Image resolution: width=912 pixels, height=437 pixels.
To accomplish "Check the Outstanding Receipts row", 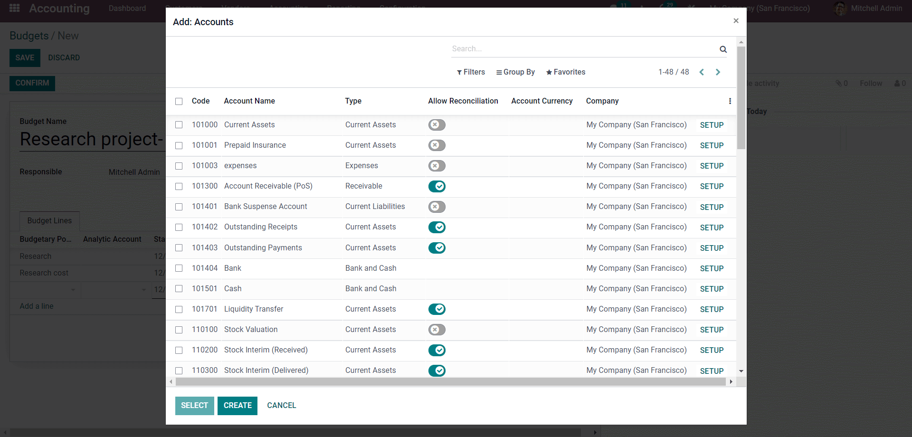I will point(179,227).
